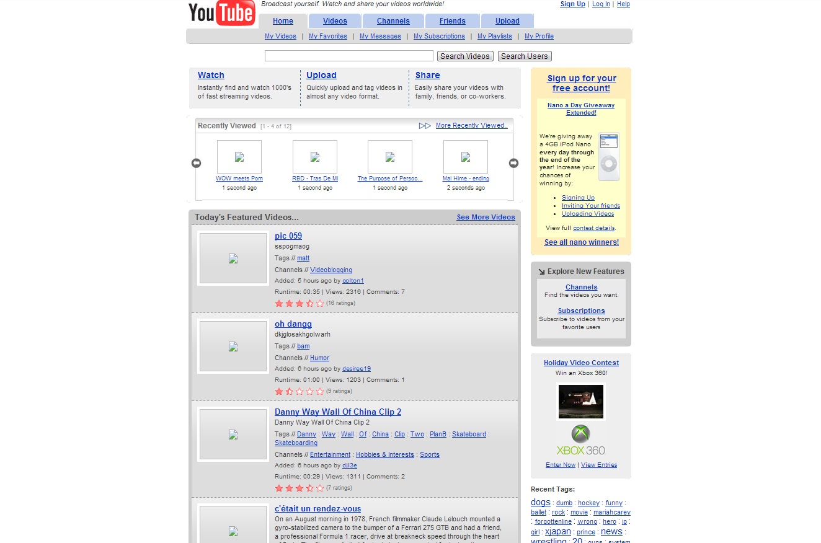Image resolution: width=821 pixels, height=543 pixels.
Task: Open My Messages submenu link
Action: (x=380, y=37)
